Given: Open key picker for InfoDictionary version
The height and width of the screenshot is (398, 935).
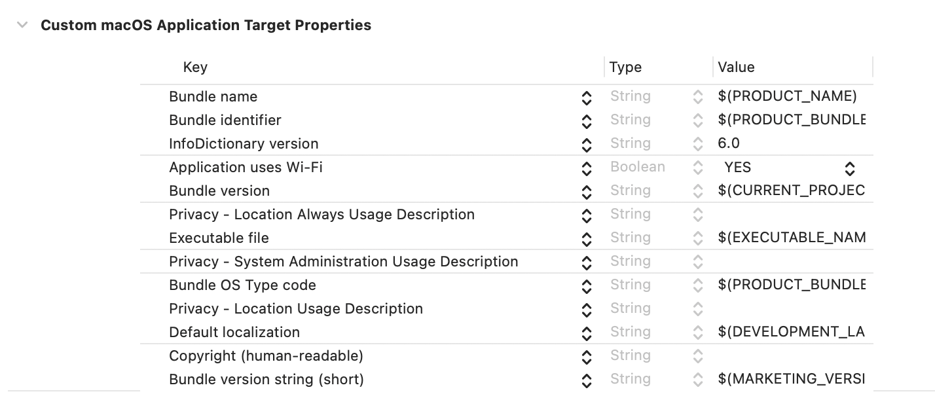Looking at the screenshot, I should (x=587, y=145).
